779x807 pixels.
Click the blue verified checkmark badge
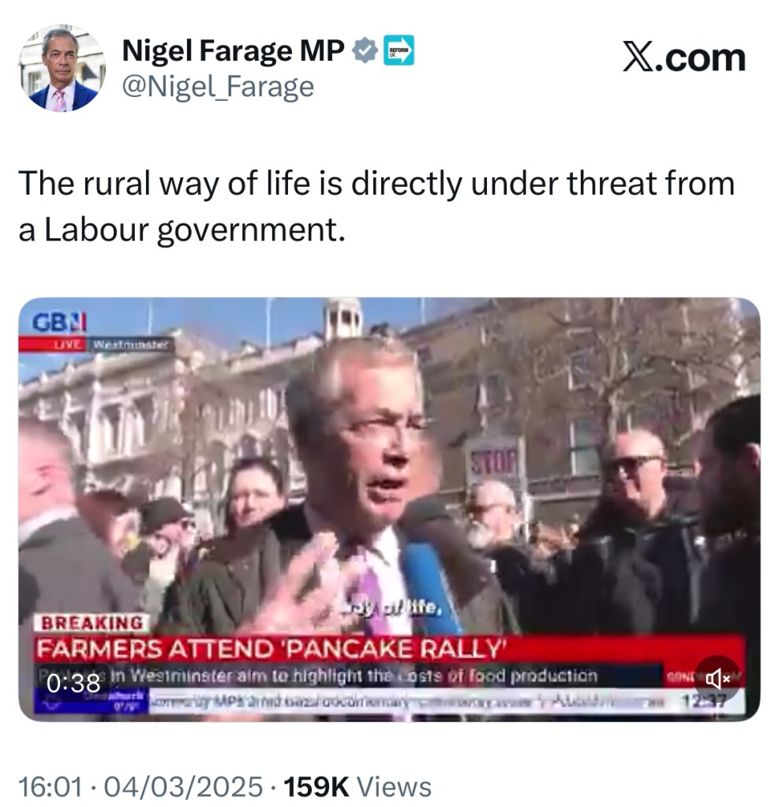365,50
